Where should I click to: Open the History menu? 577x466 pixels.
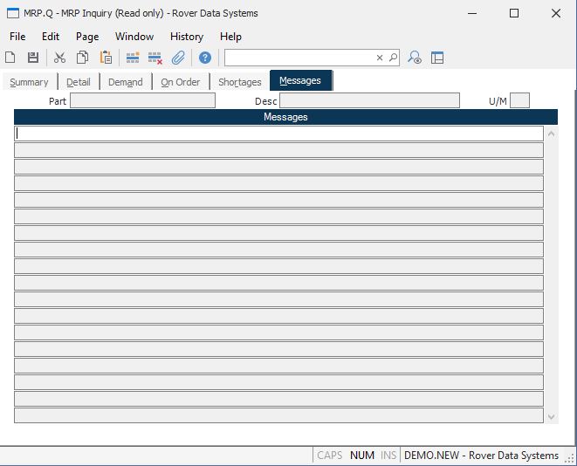pyautogui.click(x=187, y=37)
